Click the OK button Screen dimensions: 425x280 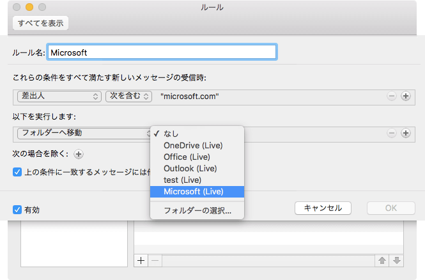pyautogui.click(x=391, y=208)
